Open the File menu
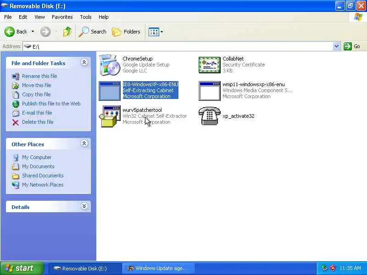The height and width of the screenshot is (275, 367). tap(8, 17)
